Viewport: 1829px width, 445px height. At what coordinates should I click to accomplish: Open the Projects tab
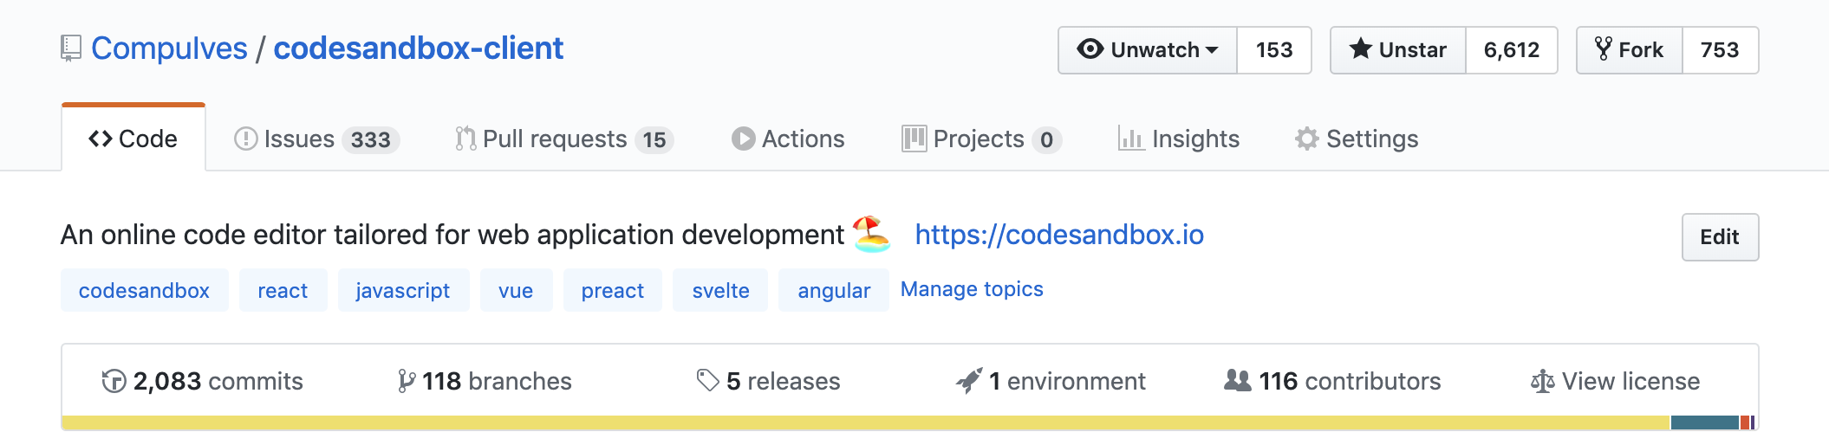(x=981, y=139)
